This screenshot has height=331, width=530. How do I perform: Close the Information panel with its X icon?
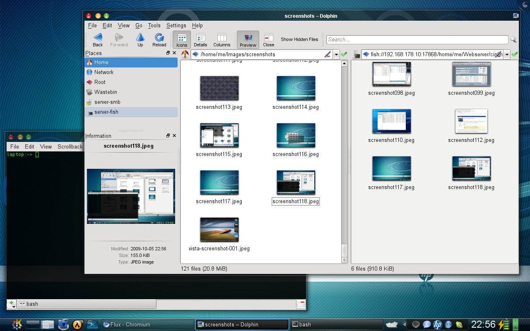point(174,136)
